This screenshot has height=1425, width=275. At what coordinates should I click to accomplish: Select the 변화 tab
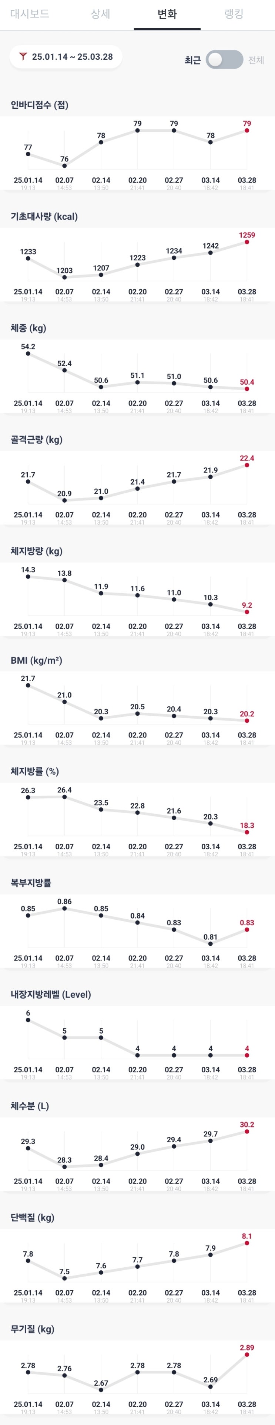click(x=167, y=14)
